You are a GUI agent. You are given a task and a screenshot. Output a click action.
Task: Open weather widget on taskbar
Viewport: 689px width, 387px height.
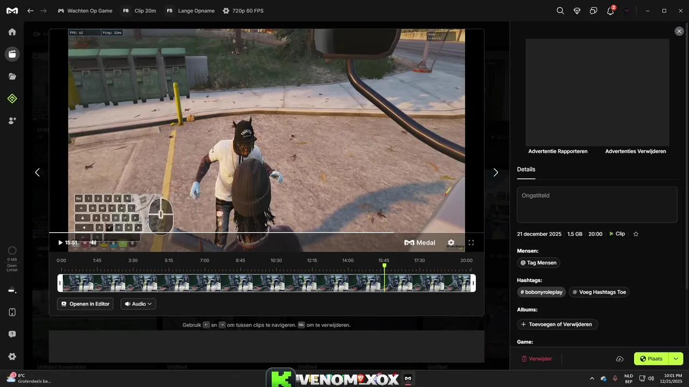[x=29, y=378]
